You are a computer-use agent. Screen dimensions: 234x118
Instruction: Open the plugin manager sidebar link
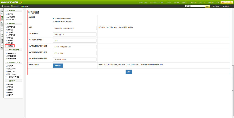tap(11, 27)
